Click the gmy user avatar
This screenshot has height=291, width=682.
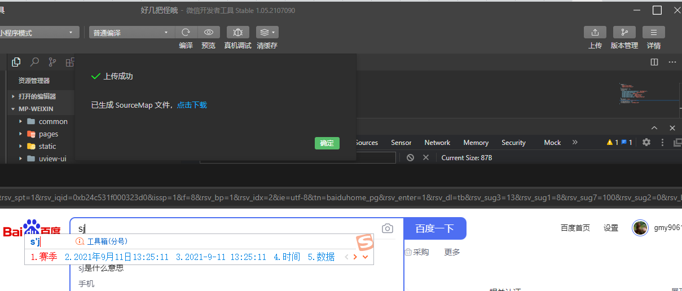tap(640, 228)
